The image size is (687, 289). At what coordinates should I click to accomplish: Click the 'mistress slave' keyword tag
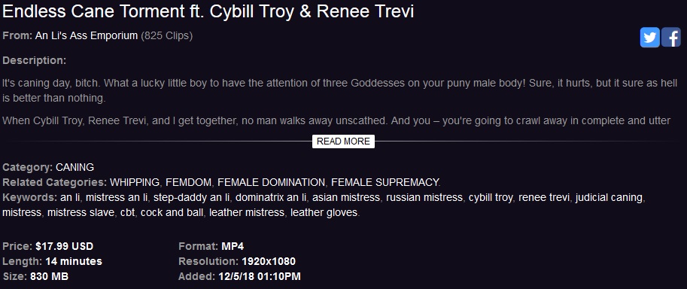click(81, 213)
